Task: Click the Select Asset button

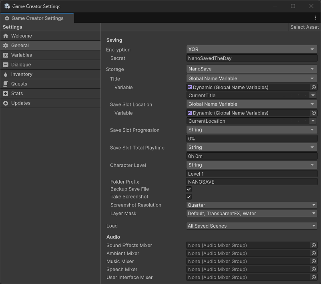Action: 304,27
